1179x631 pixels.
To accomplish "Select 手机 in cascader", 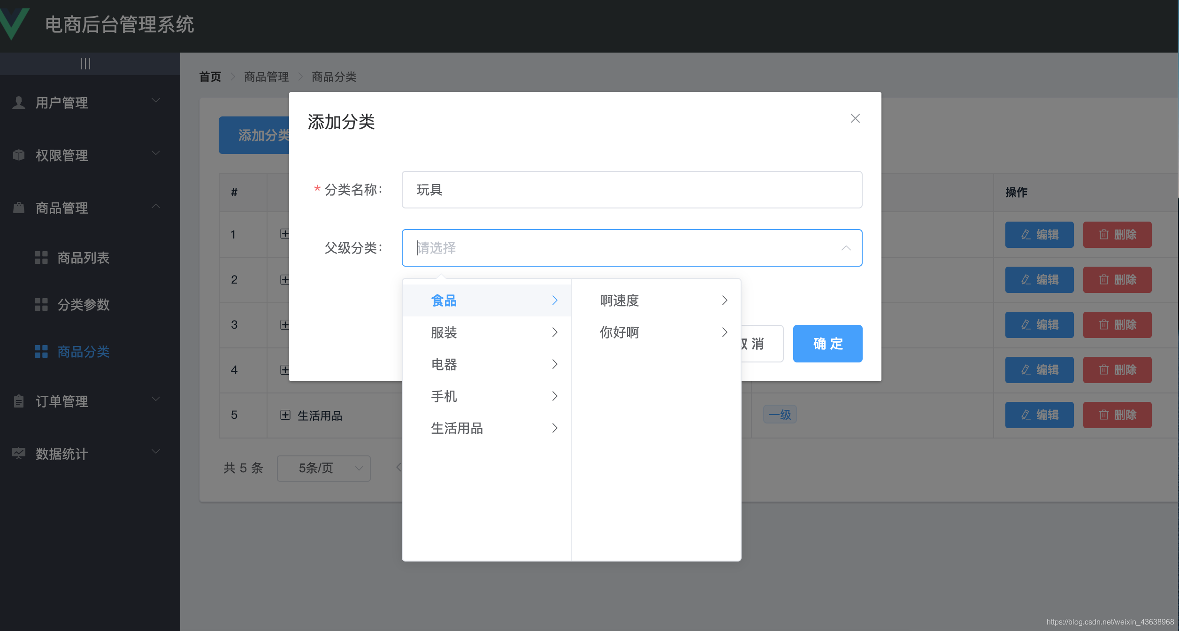I will [487, 396].
